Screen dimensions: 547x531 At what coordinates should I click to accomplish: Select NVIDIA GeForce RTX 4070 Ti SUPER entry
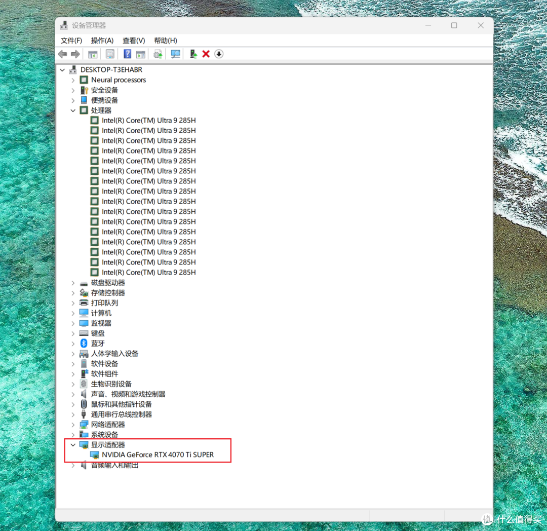pyautogui.click(x=158, y=455)
